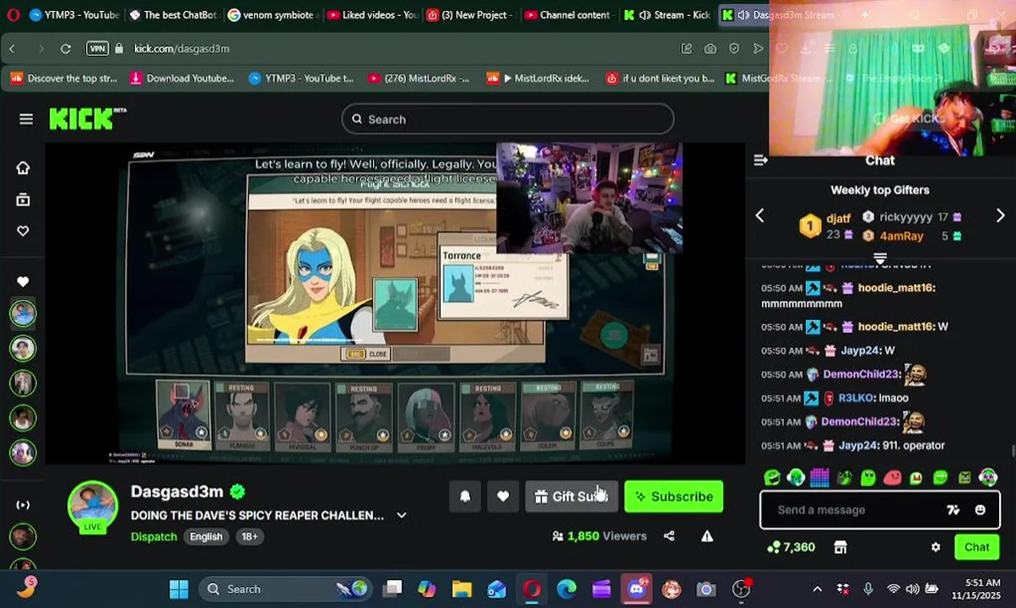Open the Kick hamburger menu
The image size is (1016, 608).
pos(26,119)
